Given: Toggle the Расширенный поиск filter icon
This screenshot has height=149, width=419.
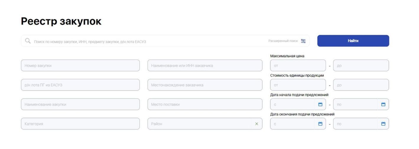Looking at the screenshot, I should [x=303, y=41].
